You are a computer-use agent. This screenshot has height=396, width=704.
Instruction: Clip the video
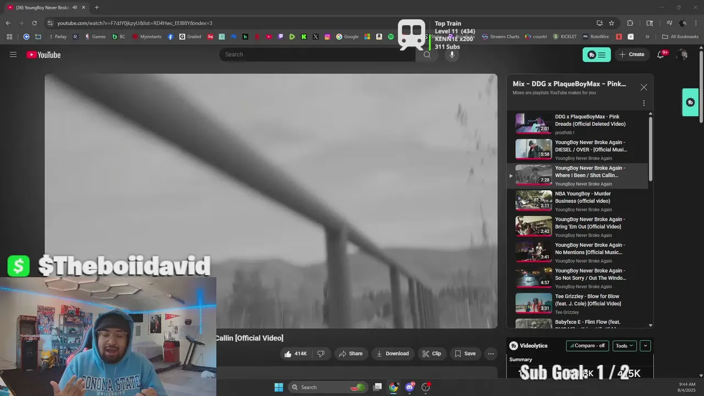coord(432,354)
